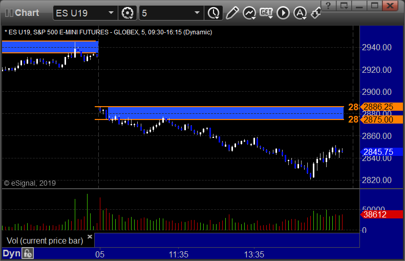Close the Vol study pane with x
Image resolution: width=405 pixels, height=261 pixels.
click(90, 236)
